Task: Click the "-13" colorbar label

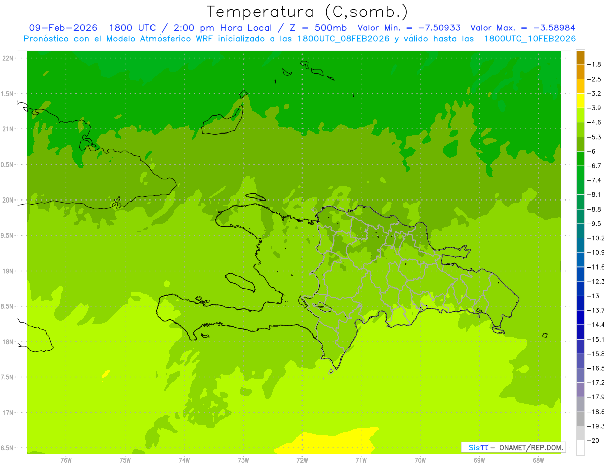Action: pos(593,296)
